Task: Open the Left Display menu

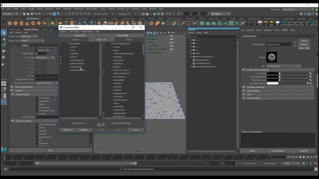Action: point(74,32)
